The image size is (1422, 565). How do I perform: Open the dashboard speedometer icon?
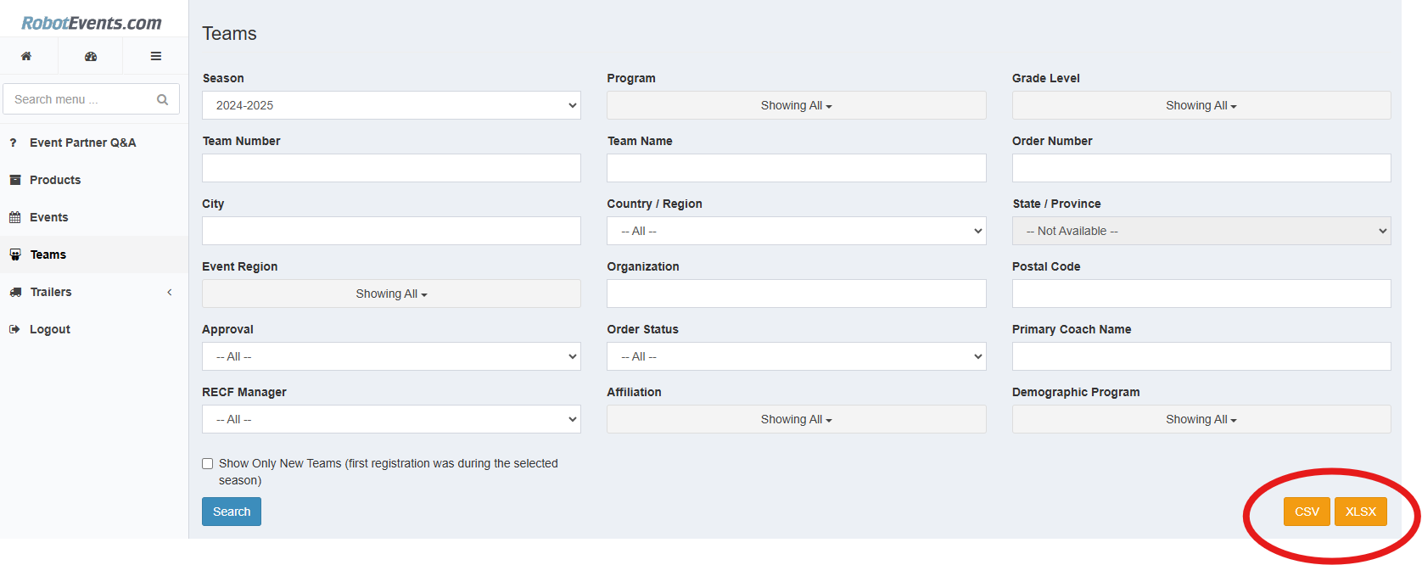[x=91, y=55]
